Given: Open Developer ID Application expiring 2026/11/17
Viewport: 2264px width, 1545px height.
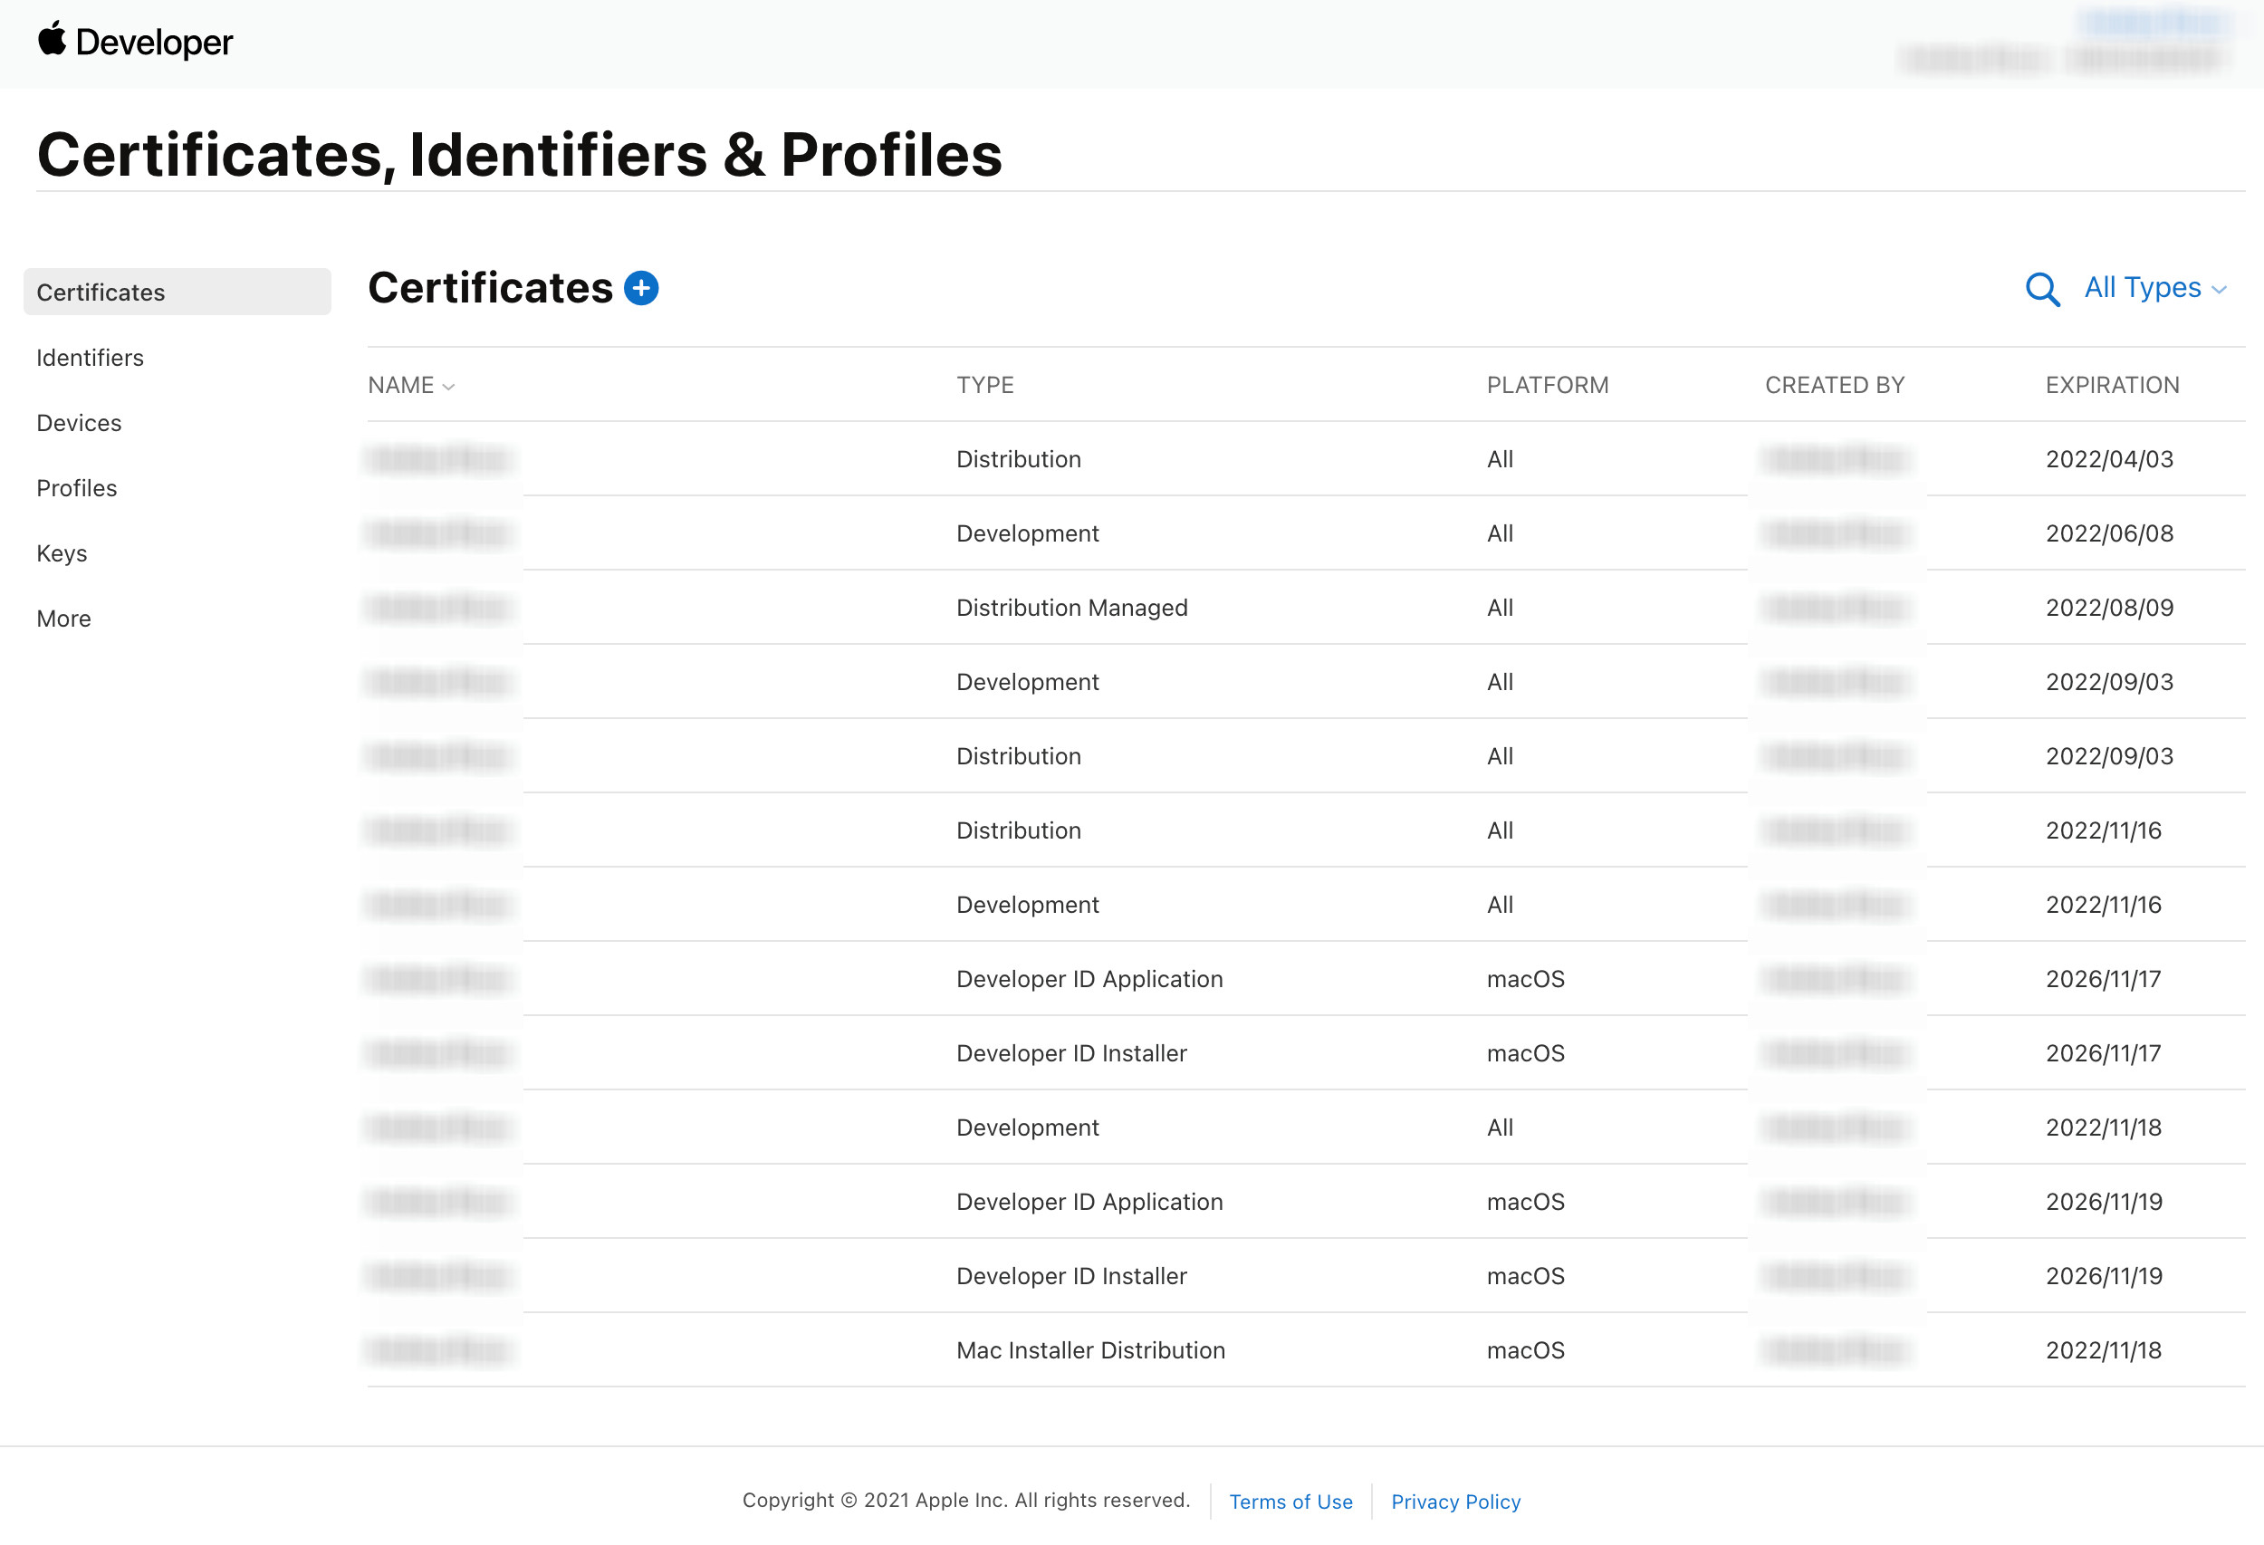Looking at the screenshot, I should 1089,979.
